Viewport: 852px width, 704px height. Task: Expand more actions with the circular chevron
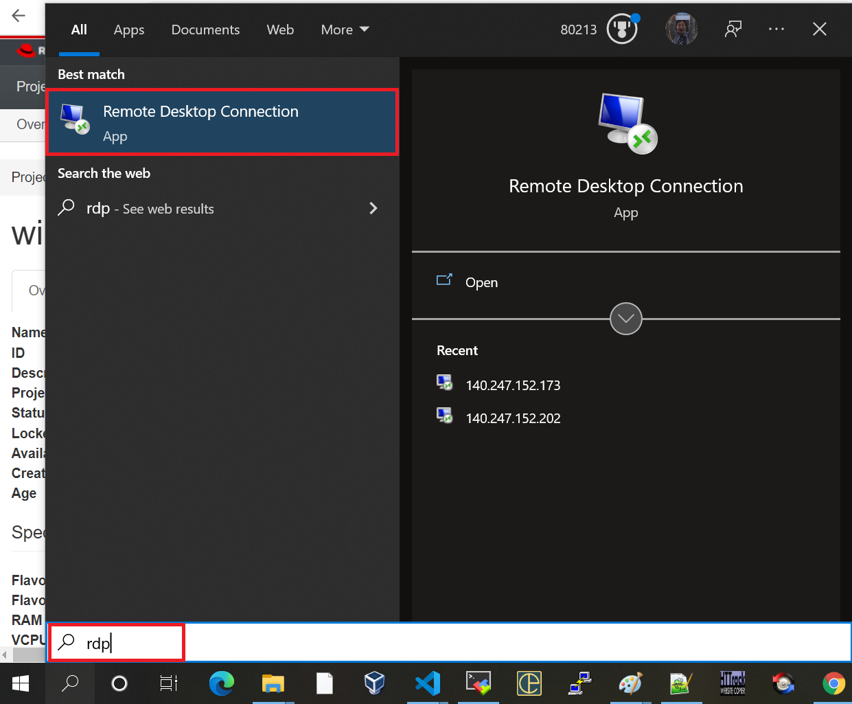(626, 319)
